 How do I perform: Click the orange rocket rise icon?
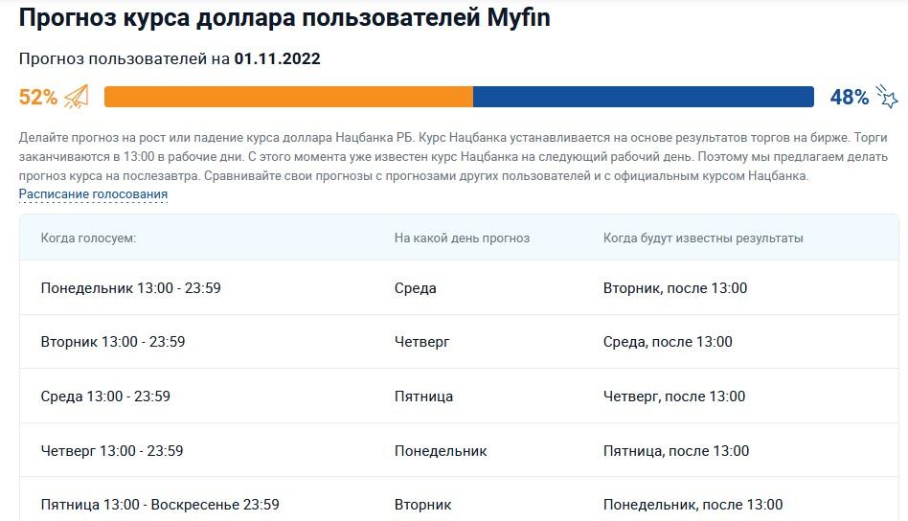[x=77, y=97]
